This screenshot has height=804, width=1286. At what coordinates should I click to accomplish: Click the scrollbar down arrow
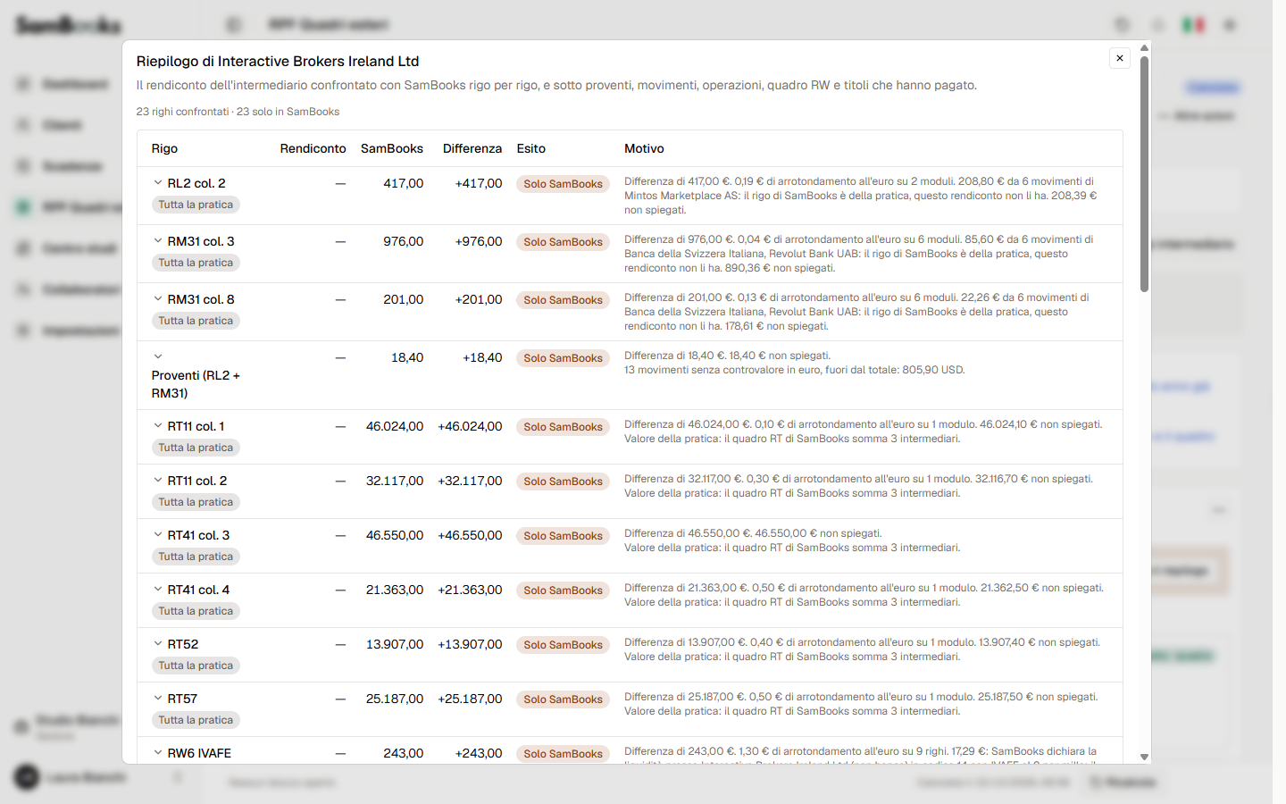tap(1144, 757)
